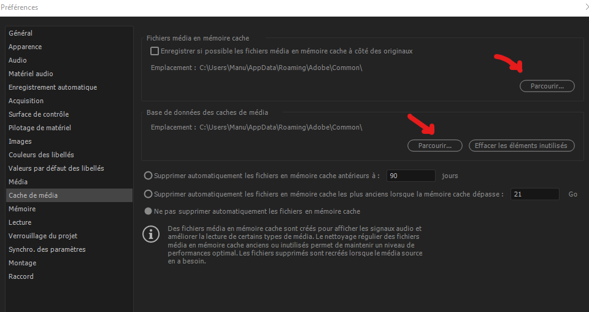Select auto-delete cache older than days option

coord(148,176)
